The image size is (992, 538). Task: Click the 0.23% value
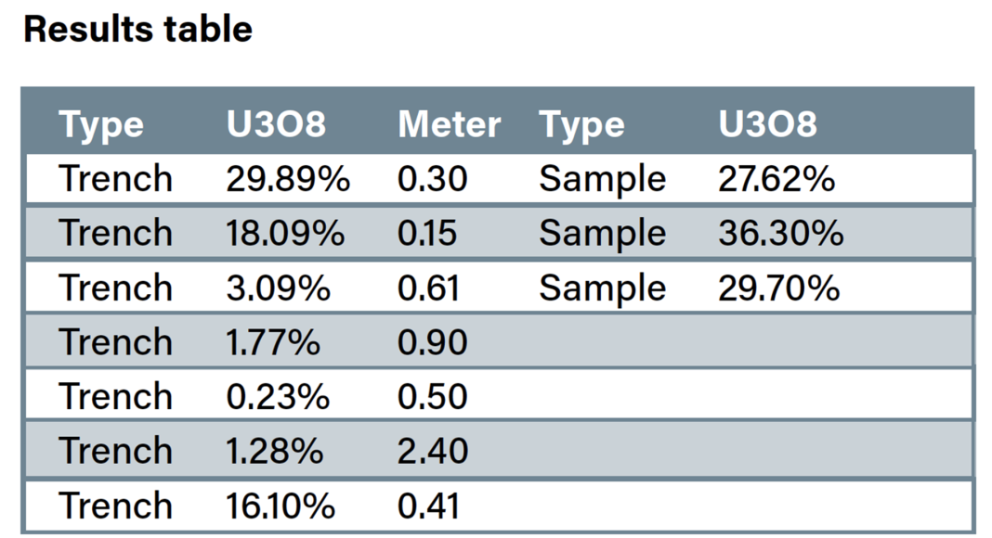pos(277,397)
